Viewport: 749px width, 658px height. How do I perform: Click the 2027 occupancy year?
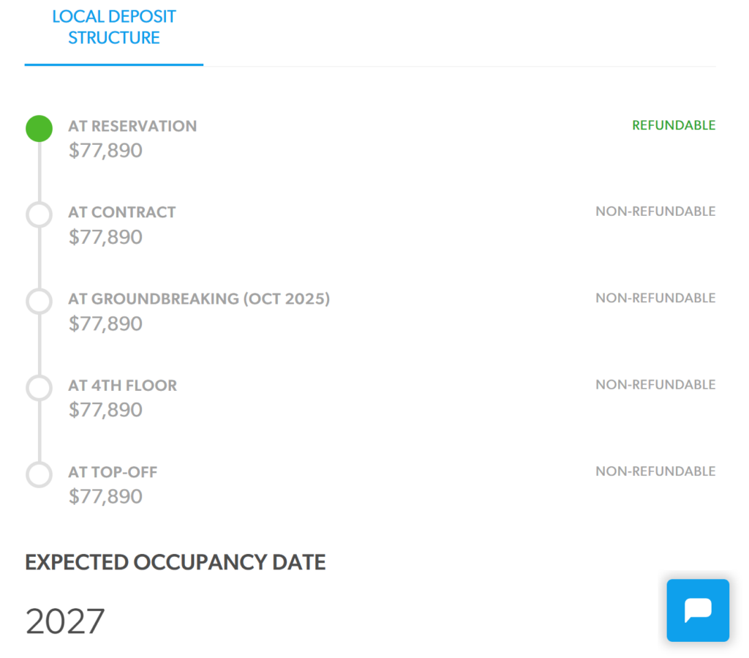(x=65, y=621)
